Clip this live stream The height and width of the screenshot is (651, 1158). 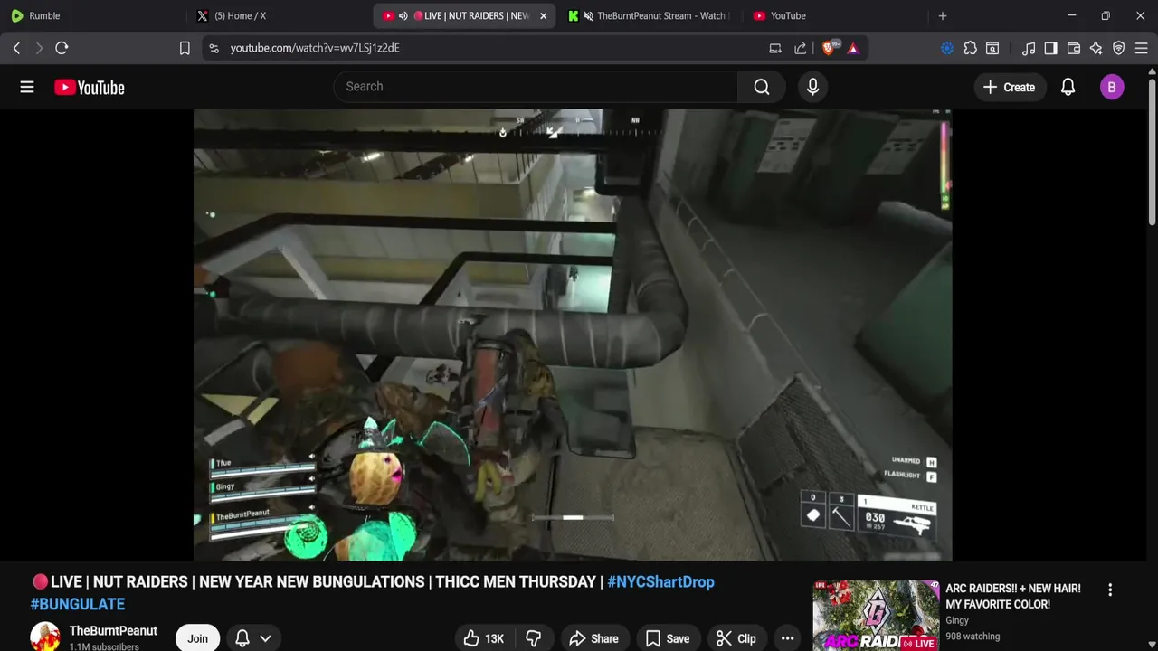click(736, 638)
